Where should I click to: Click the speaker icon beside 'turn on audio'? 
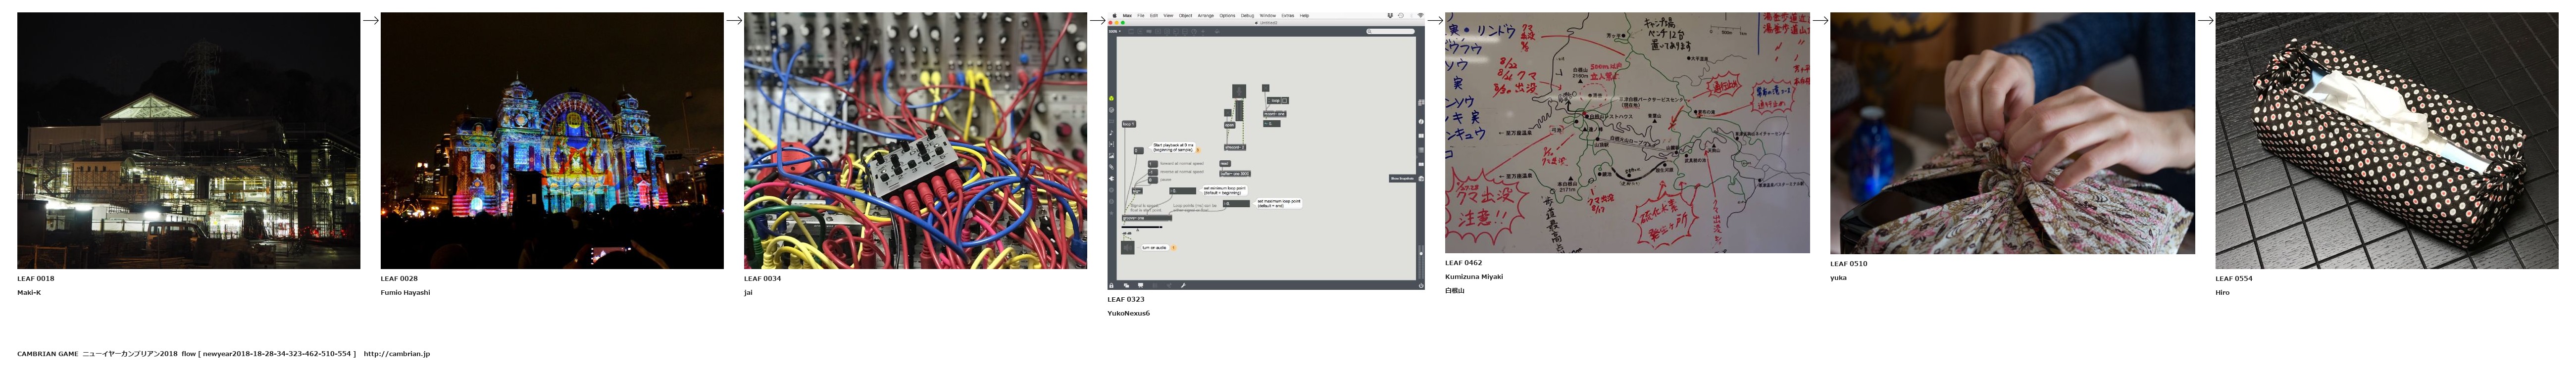(x=1128, y=247)
